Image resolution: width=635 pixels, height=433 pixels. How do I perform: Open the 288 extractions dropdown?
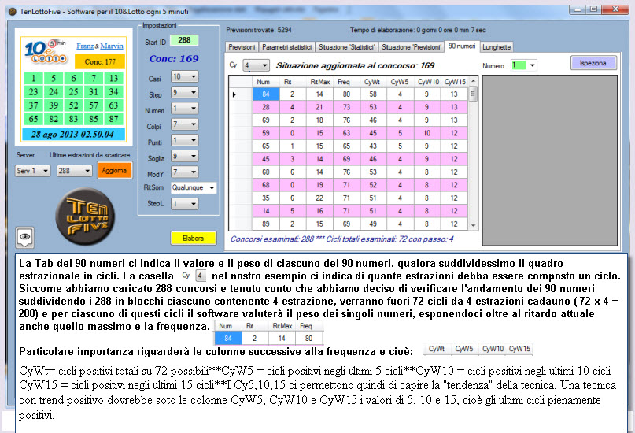(75, 171)
